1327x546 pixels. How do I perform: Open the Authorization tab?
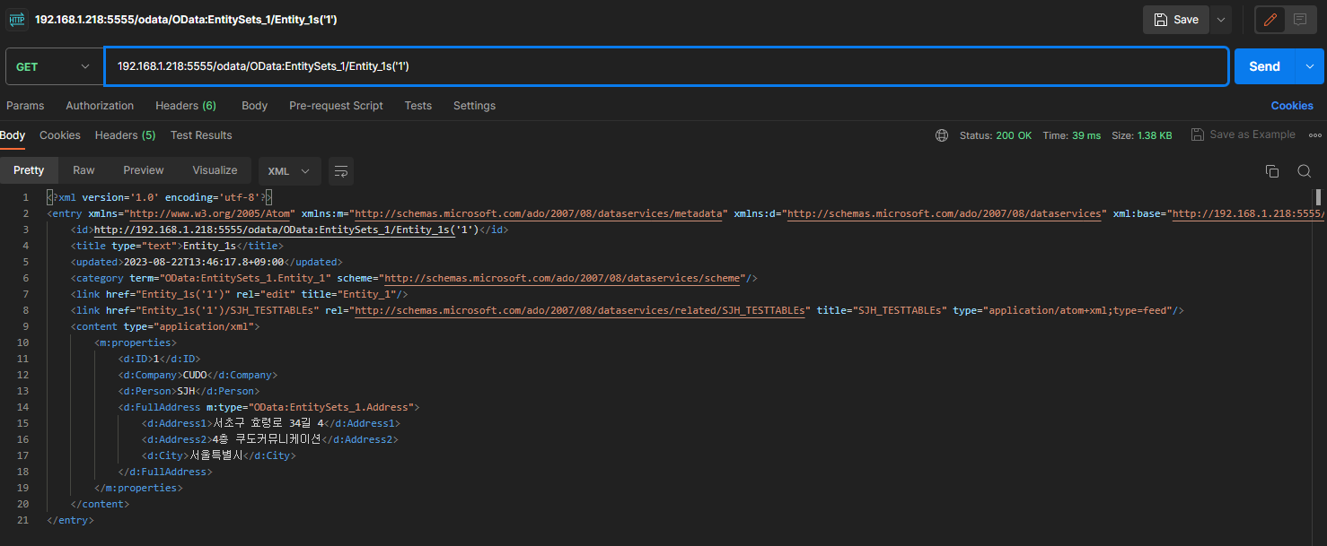click(x=100, y=106)
